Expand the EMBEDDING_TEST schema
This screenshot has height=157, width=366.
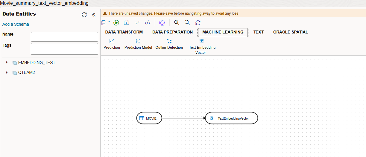pos(7,63)
